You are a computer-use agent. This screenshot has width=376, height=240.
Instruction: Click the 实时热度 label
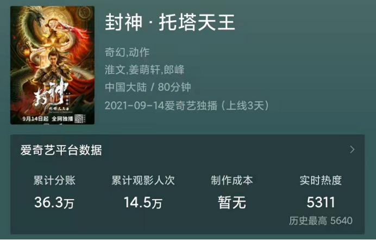point(321,181)
